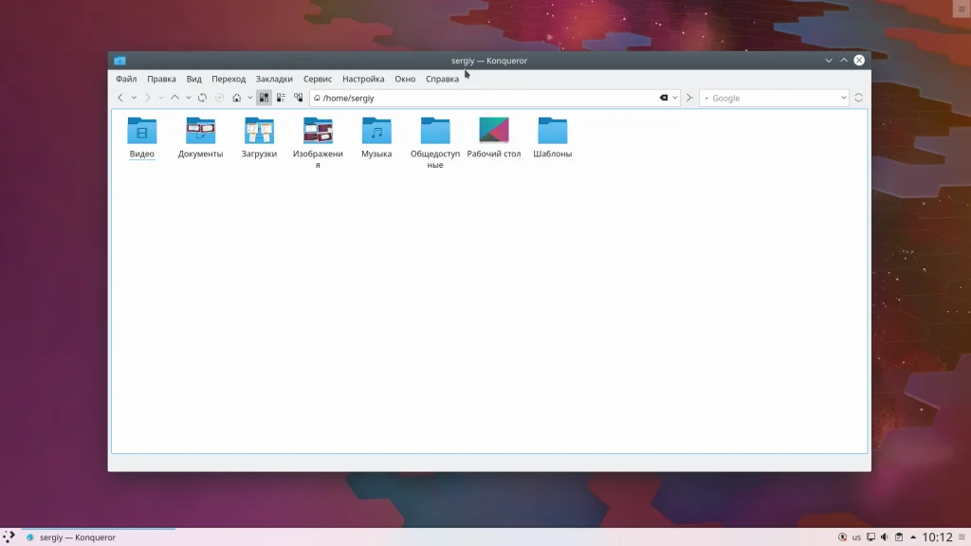The image size is (971, 546).
Task: Switch to details tree view mode
Action: (x=299, y=98)
